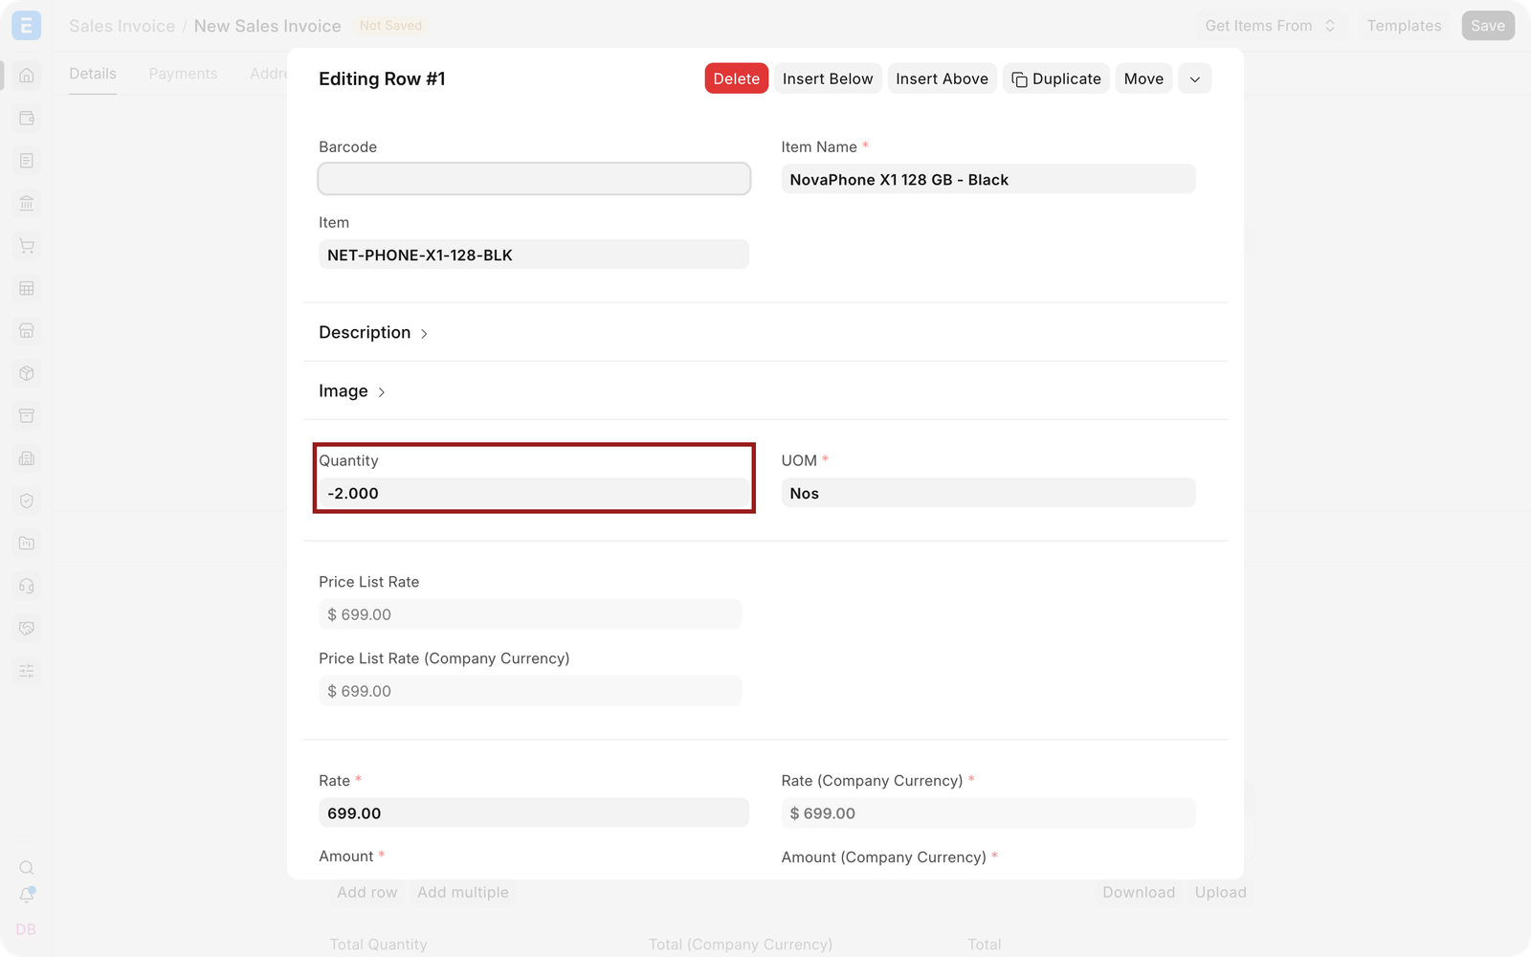This screenshot has width=1531, height=957.
Task: Open the package cube icon in the sidebar
Action: click(27, 373)
